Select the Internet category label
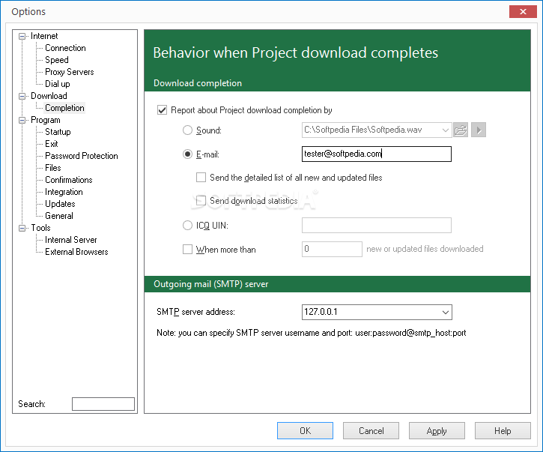 pyautogui.click(x=44, y=36)
